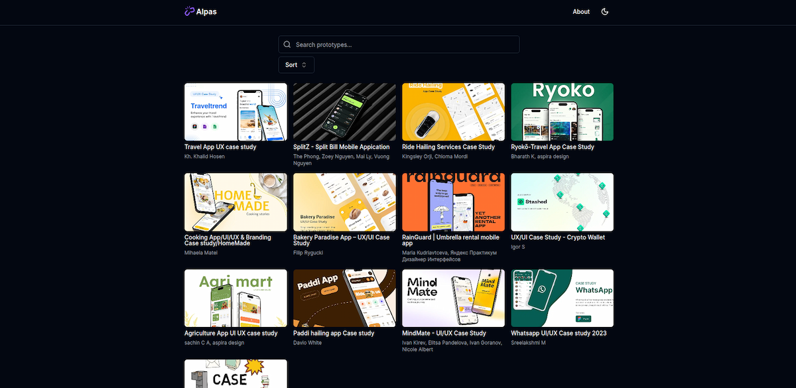Open the partially visible CASE thumbnail
This screenshot has height=388, width=796.
pos(235,373)
